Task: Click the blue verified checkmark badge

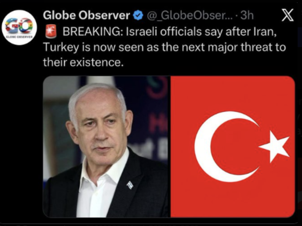Action: (x=138, y=15)
